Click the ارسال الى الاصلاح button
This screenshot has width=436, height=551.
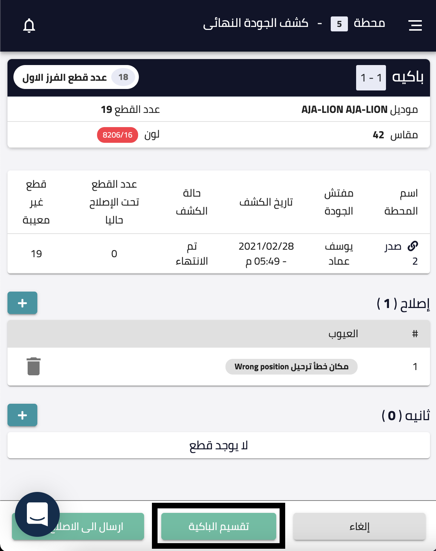click(x=78, y=526)
